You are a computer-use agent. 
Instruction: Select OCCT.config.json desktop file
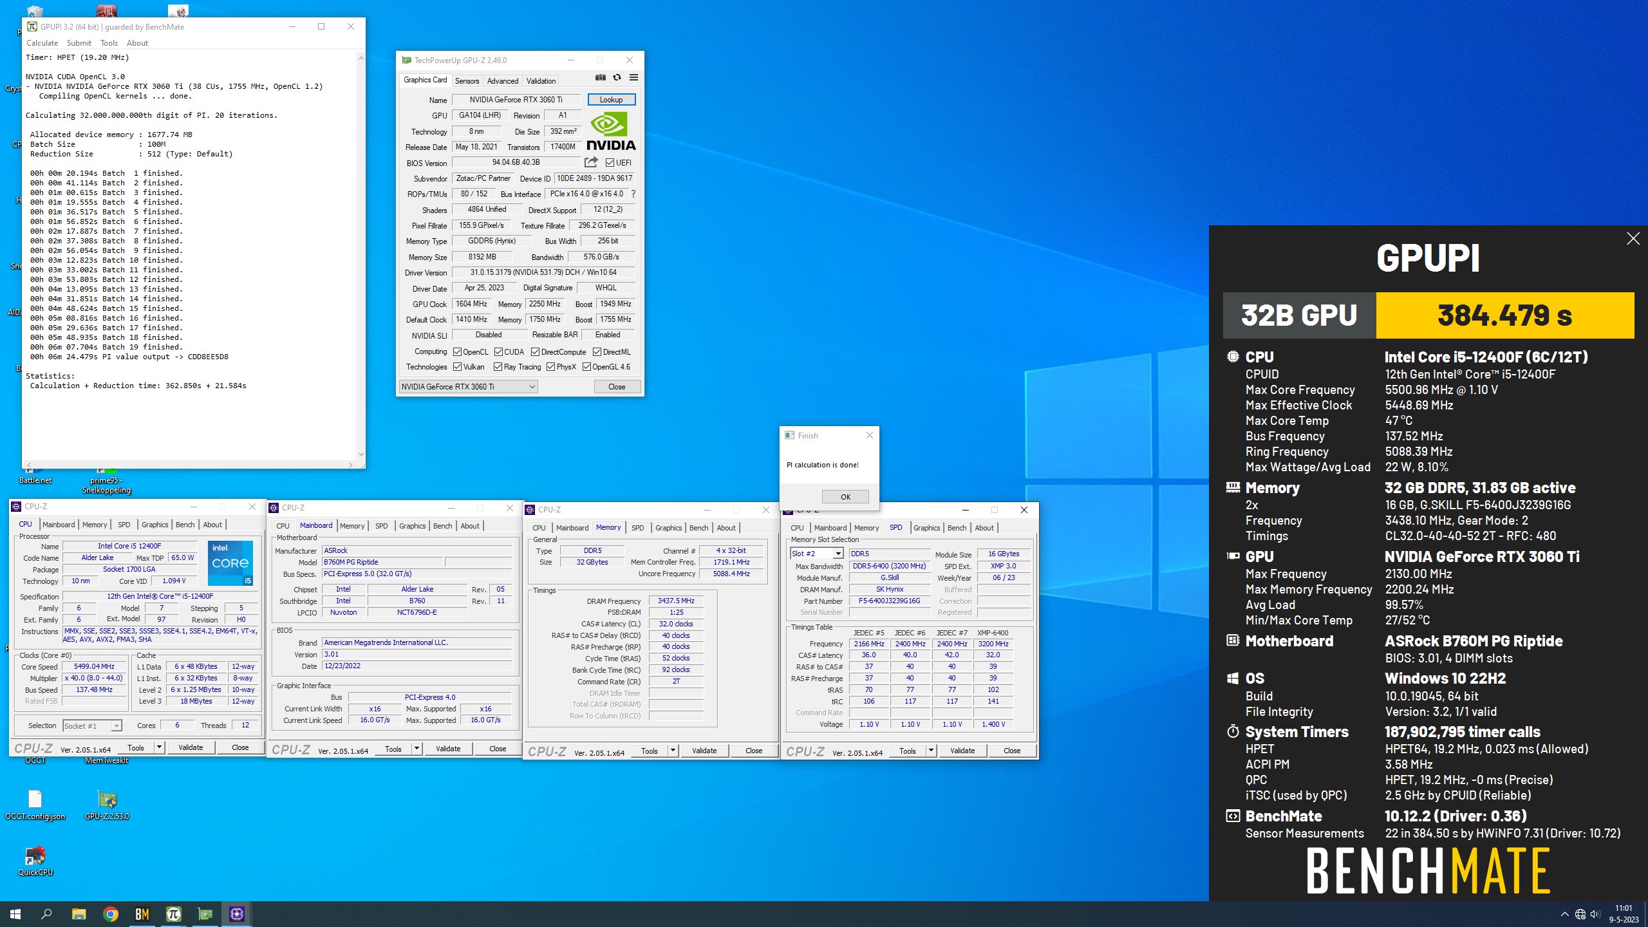35,805
